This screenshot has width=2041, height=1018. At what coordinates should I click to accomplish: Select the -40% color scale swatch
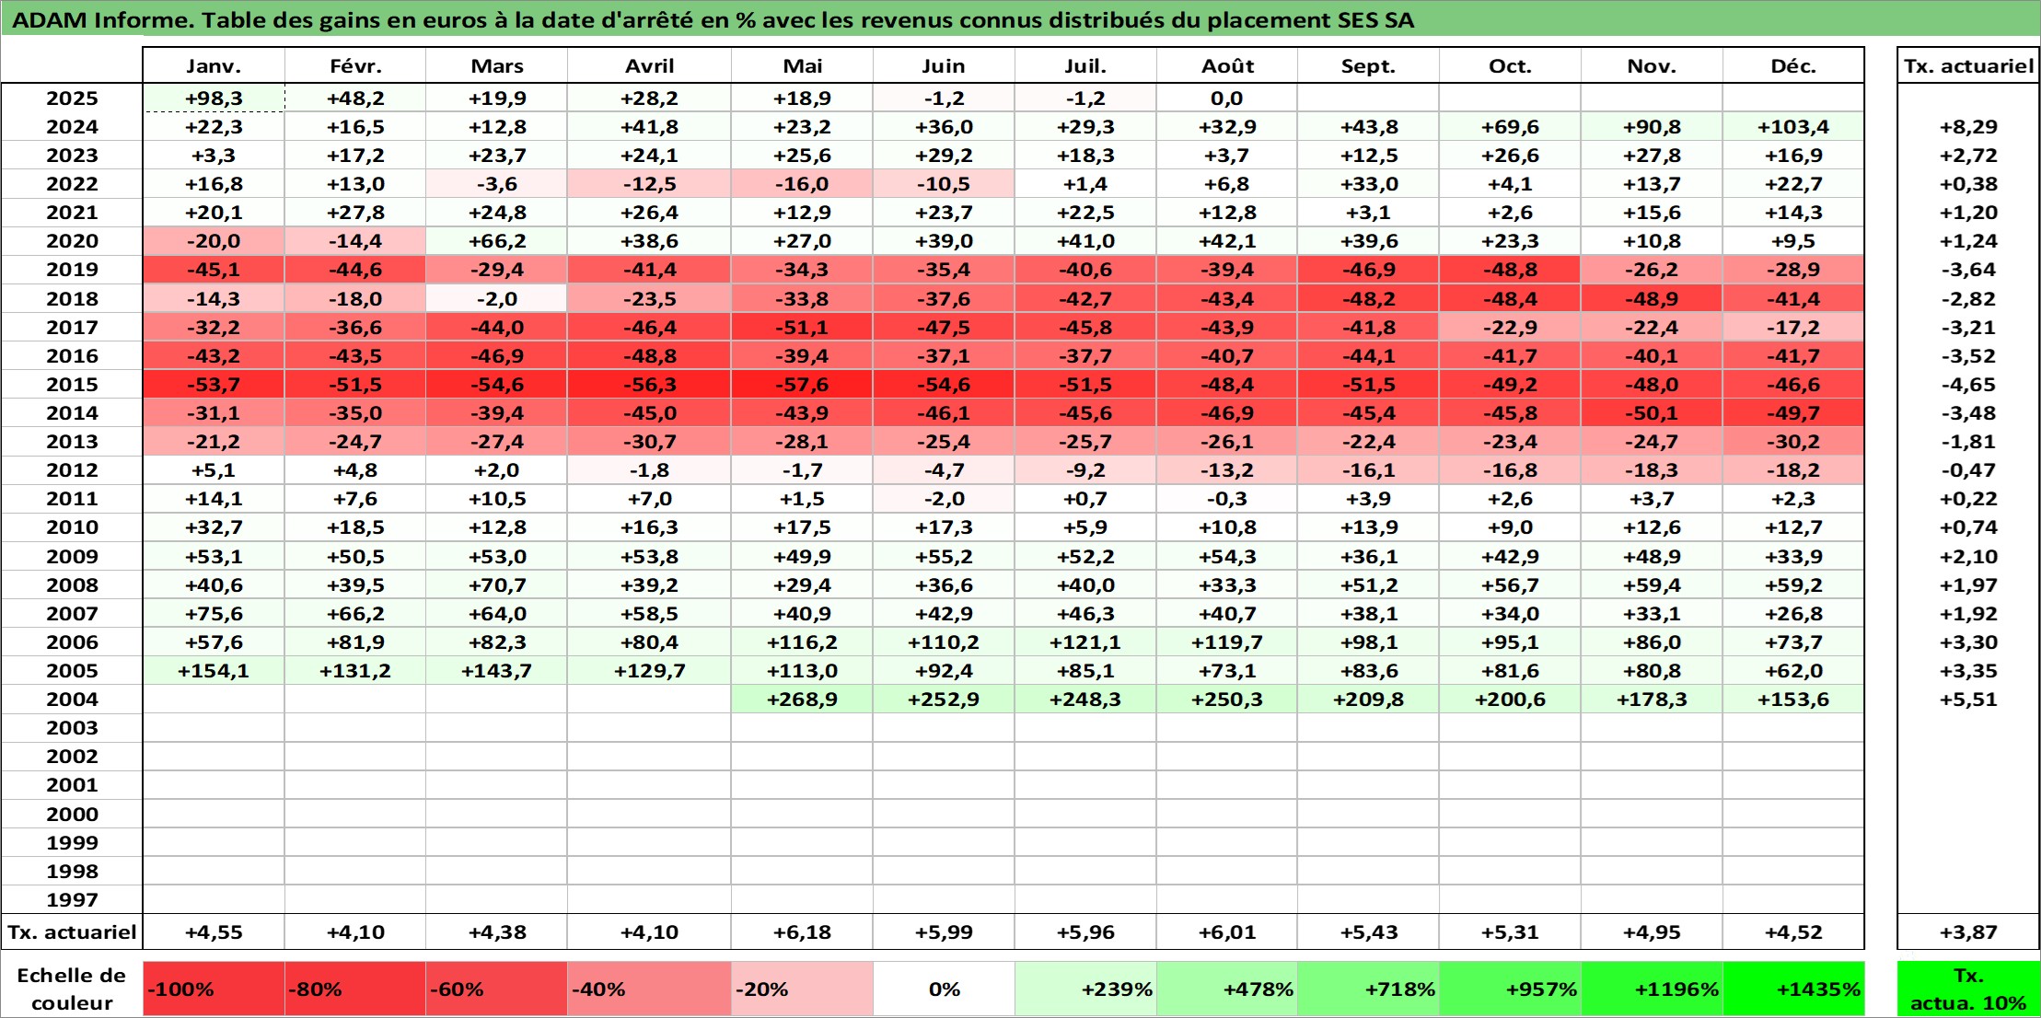tap(650, 989)
